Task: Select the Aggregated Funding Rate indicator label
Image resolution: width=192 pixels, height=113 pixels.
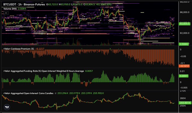Action: click(43, 71)
